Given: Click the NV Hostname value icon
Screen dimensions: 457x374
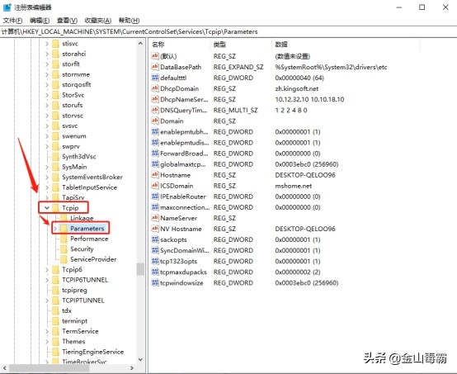Looking at the screenshot, I should coord(155,229).
